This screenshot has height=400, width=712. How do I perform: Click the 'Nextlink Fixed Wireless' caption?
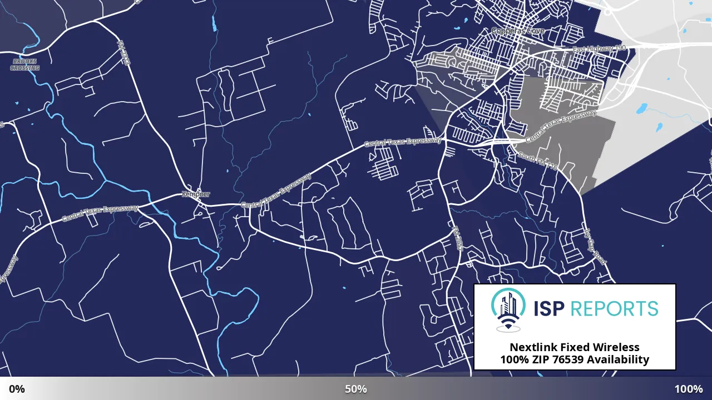pos(575,347)
